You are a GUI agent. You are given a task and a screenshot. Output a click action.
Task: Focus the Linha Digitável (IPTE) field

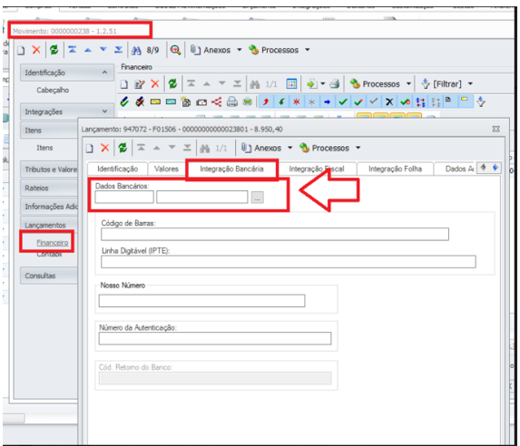[289, 262]
